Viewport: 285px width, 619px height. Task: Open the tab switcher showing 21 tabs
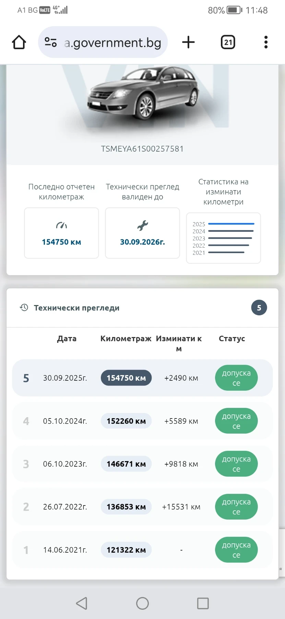pyautogui.click(x=228, y=42)
